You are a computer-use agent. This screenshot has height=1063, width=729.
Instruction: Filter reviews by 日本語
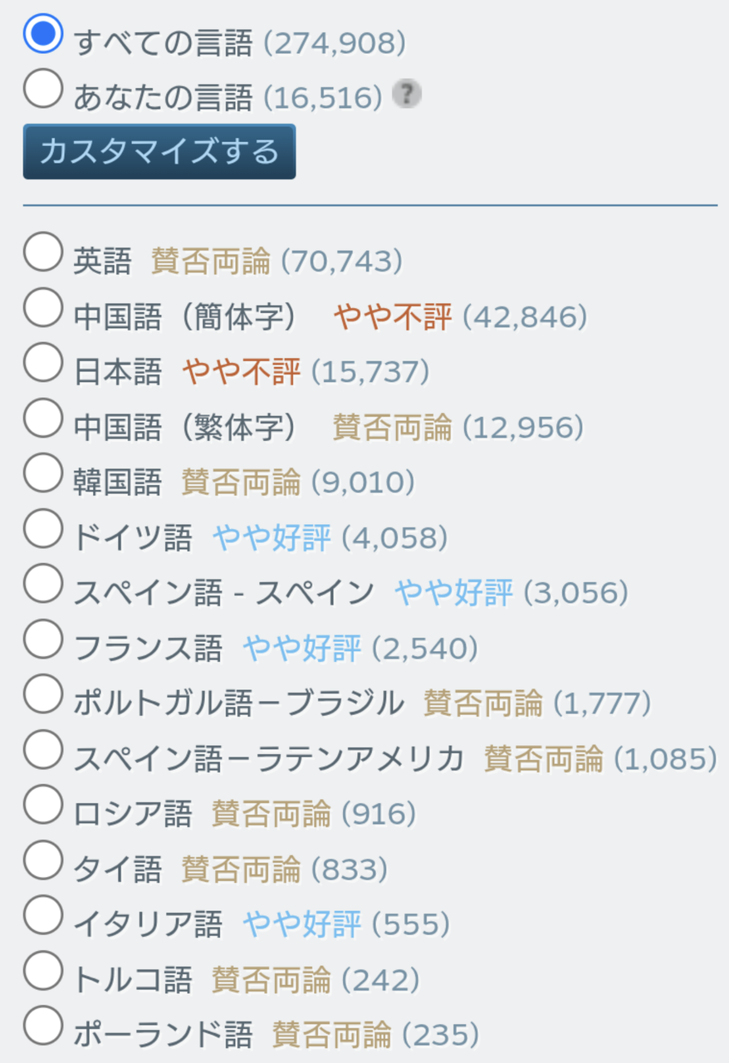[x=43, y=363]
